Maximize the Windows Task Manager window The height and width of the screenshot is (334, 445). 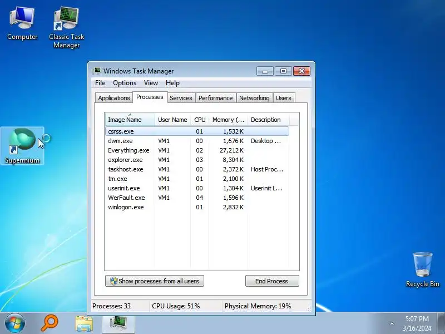(x=283, y=71)
